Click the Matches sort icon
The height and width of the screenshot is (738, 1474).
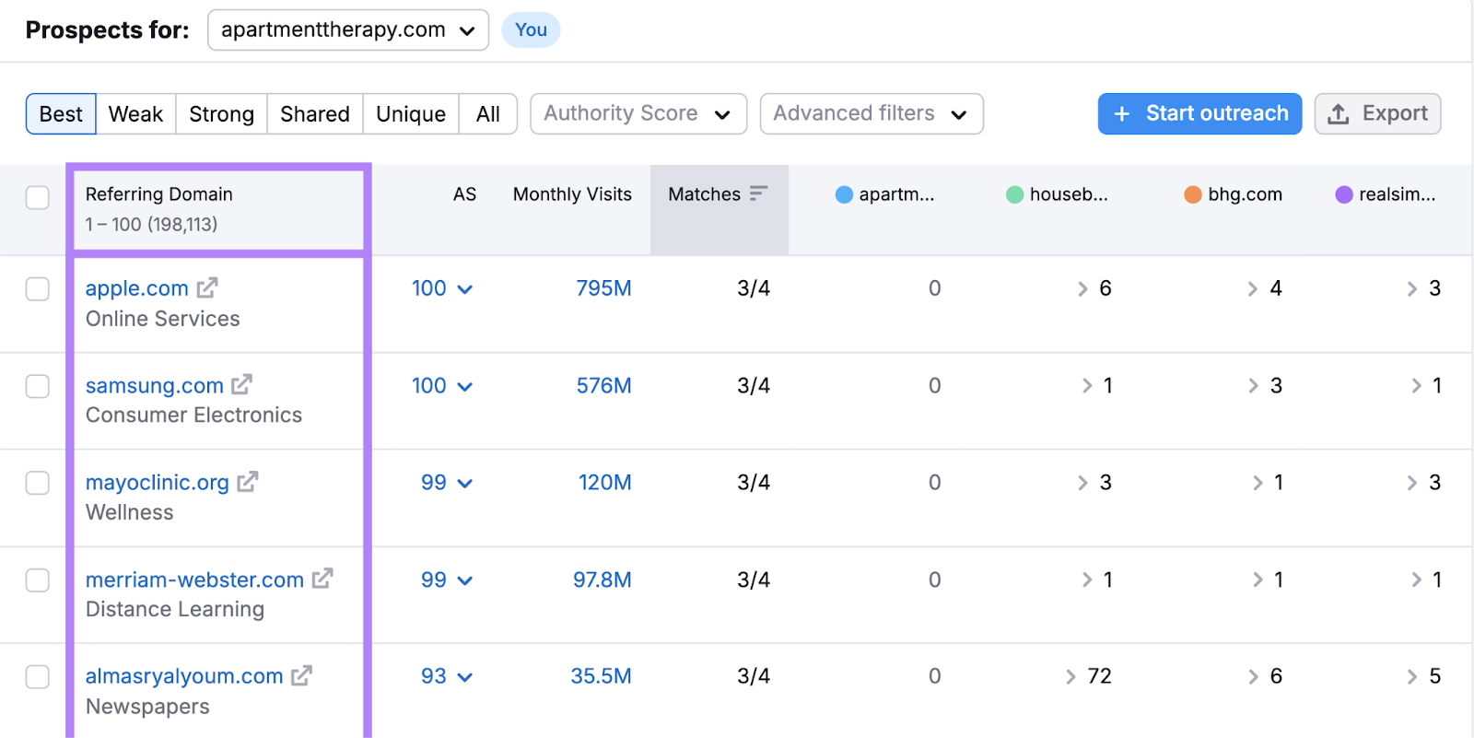[x=758, y=193]
